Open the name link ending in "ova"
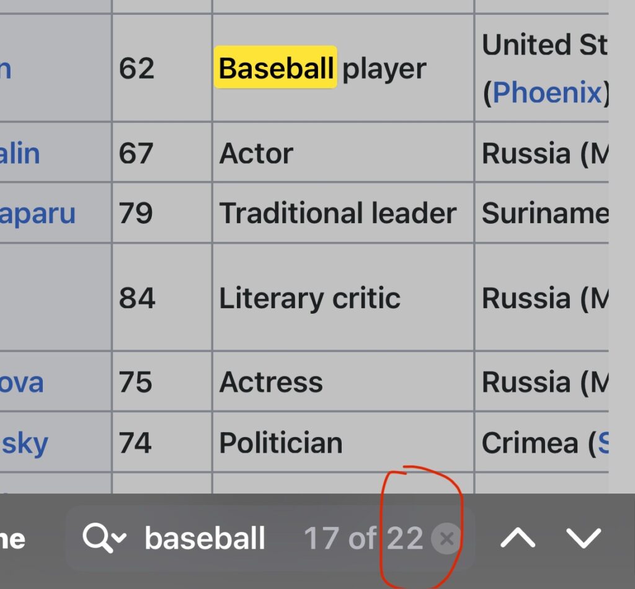Image resolution: width=635 pixels, height=589 pixels. coord(22,382)
